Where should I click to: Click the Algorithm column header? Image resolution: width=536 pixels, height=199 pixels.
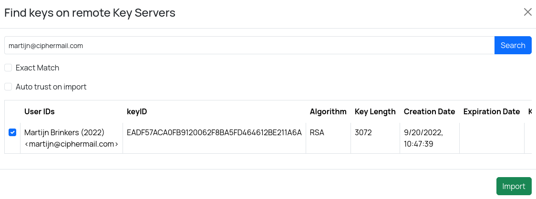tap(328, 111)
